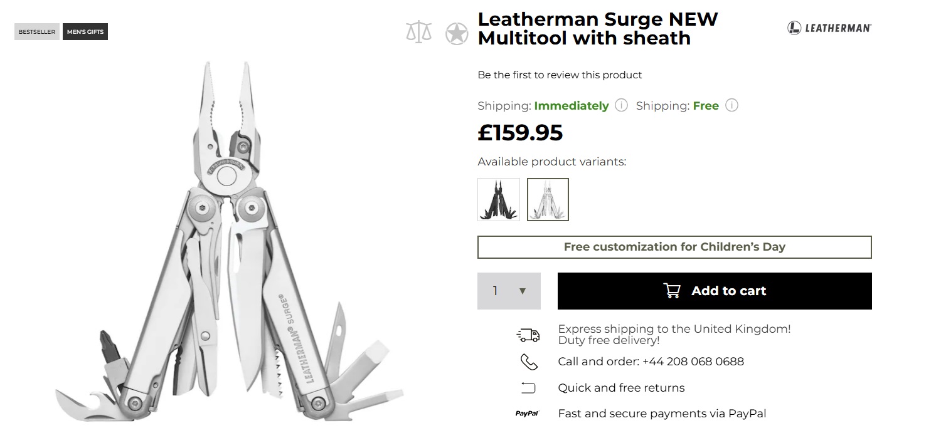Click the main Leatherman Surge product image
The image size is (936, 438).
230,244
